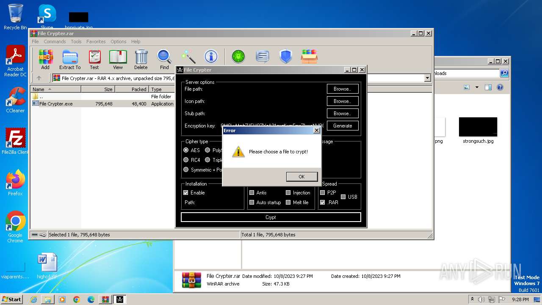This screenshot has width=542, height=305.
Task: Click File Crypter pirate taskbar button
Action: tap(119, 299)
